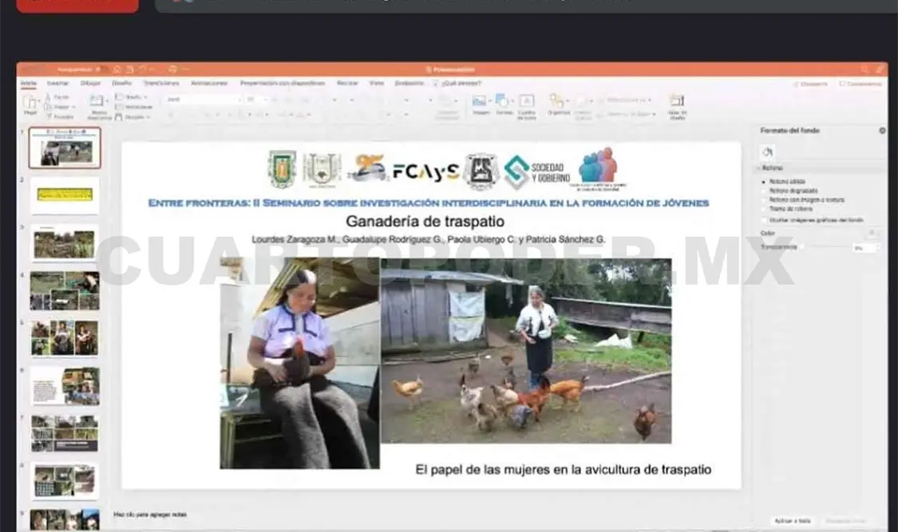This screenshot has height=532, width=898.
Task: Click the Nueva diapositiva icon
Action: 98,103
